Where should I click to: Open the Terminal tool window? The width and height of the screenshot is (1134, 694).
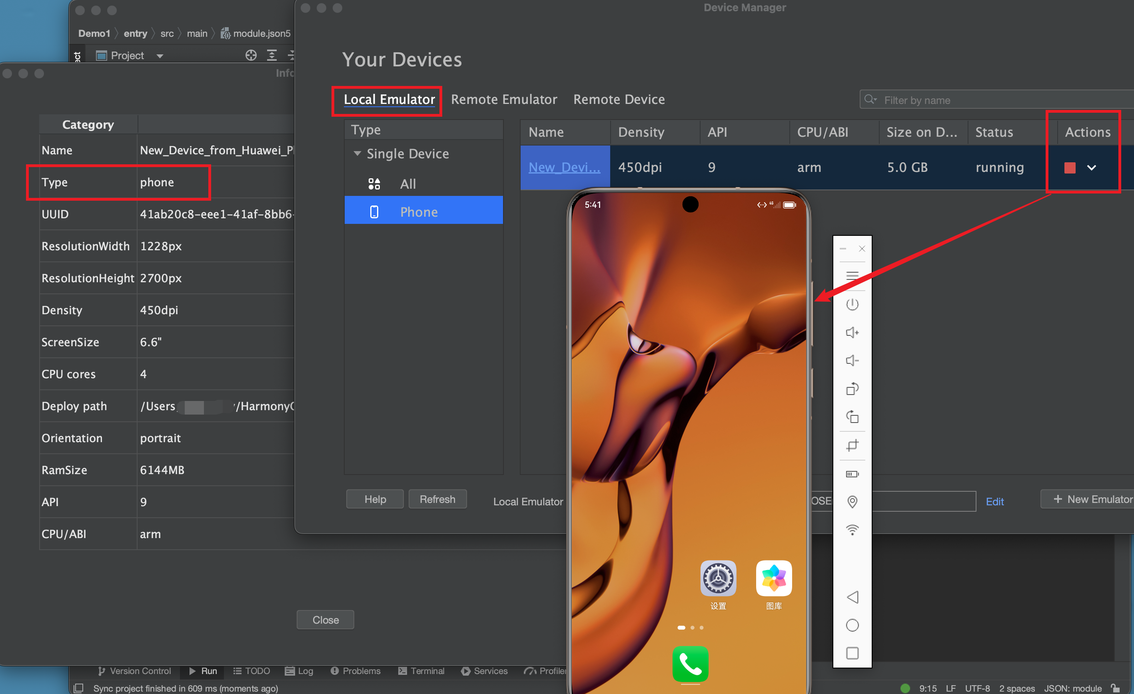click(x=421, y=671)
